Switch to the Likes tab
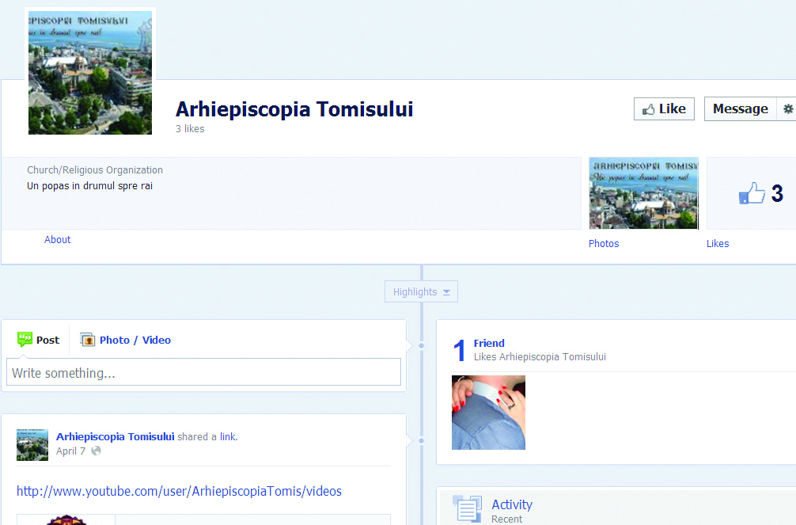The image size is (796, 525). [717, 243]
